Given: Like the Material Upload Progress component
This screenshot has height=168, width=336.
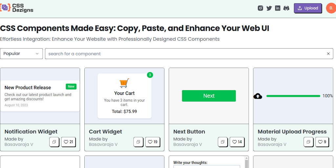Looking at the screenshot, I should click(x=322, y=142).
